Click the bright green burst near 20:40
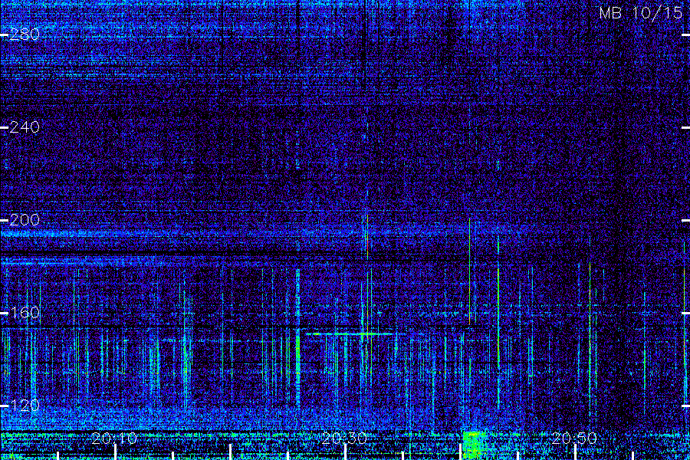The width and height of the screenshot is (690, 460). pyautogui.click(x=474, y=445)
